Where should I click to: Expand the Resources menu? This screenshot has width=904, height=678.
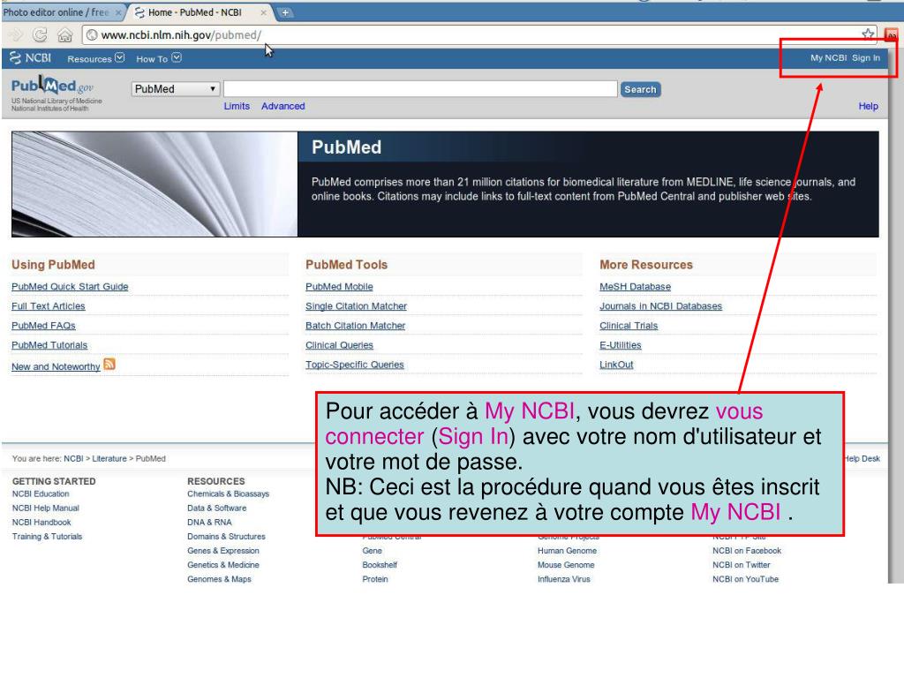pyautogui.click(x=95, y=59)
